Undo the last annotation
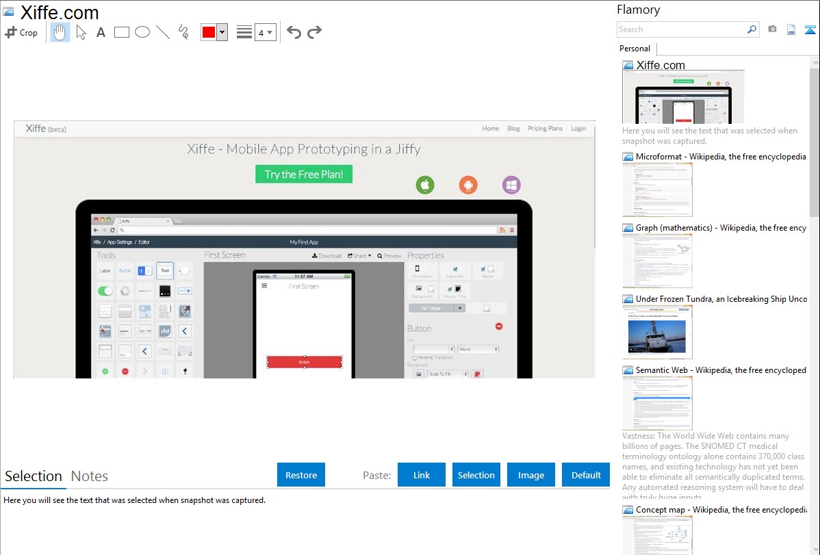Screen dimensions: 820x555 pos(294,32)
